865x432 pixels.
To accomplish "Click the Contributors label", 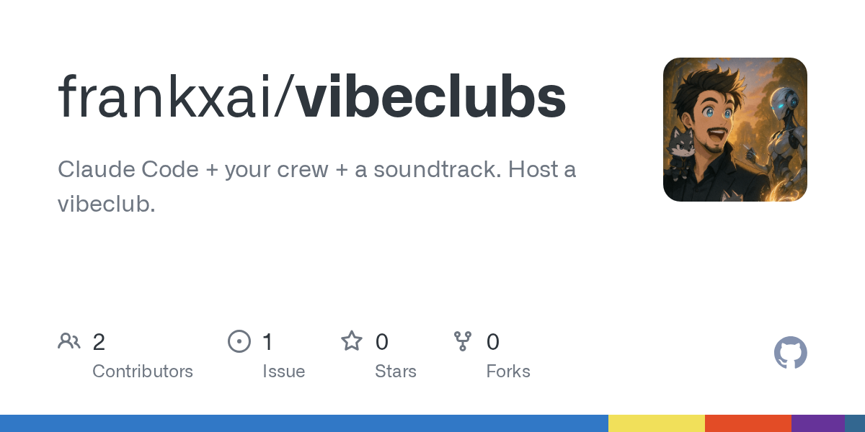I will [143, 372].
